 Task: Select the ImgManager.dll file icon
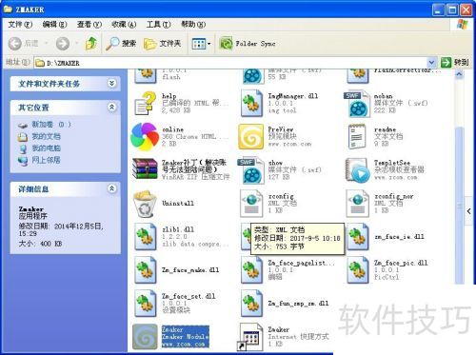point(251,103)
